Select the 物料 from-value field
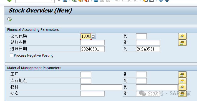This screenshot has width=197, height=101. 101,87
